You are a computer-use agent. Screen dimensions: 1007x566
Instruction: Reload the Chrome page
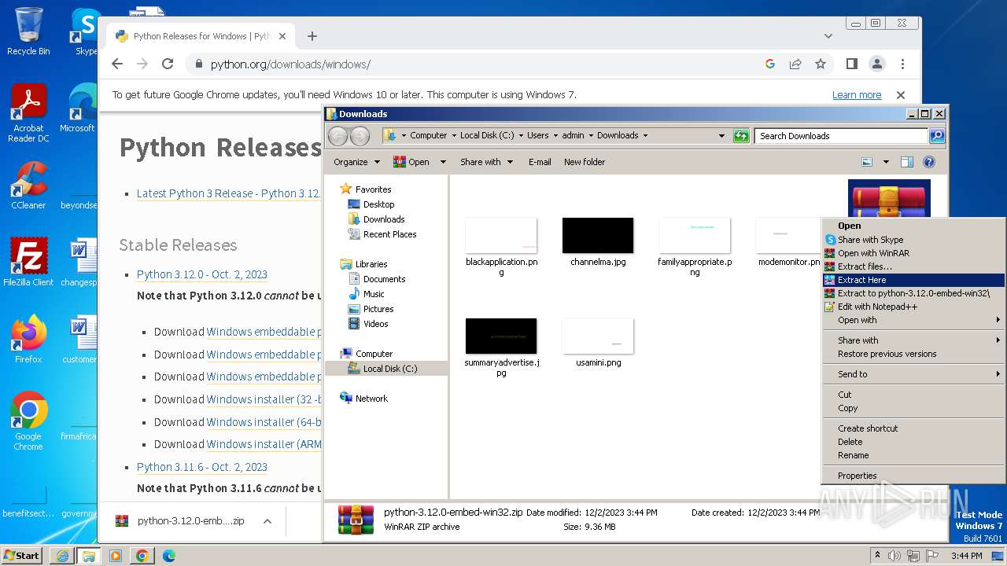pyautogui.click(x=168, y=64)
